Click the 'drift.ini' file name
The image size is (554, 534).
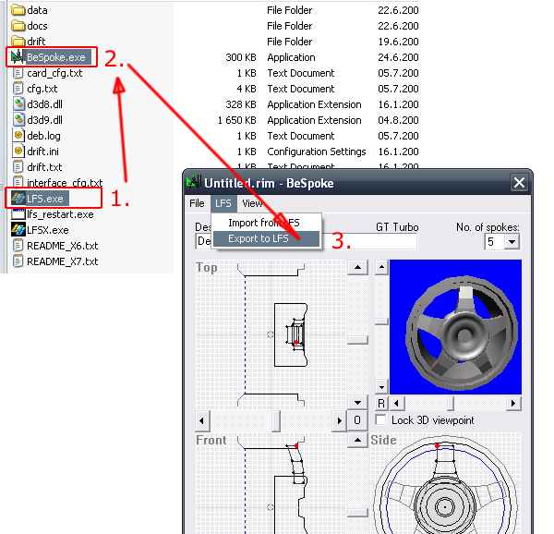click(x=42, y=152)
